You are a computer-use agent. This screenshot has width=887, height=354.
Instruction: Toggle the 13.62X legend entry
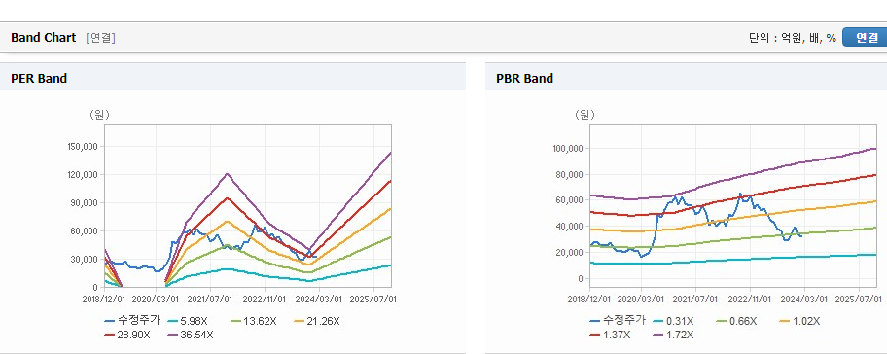tap(253, 321)
